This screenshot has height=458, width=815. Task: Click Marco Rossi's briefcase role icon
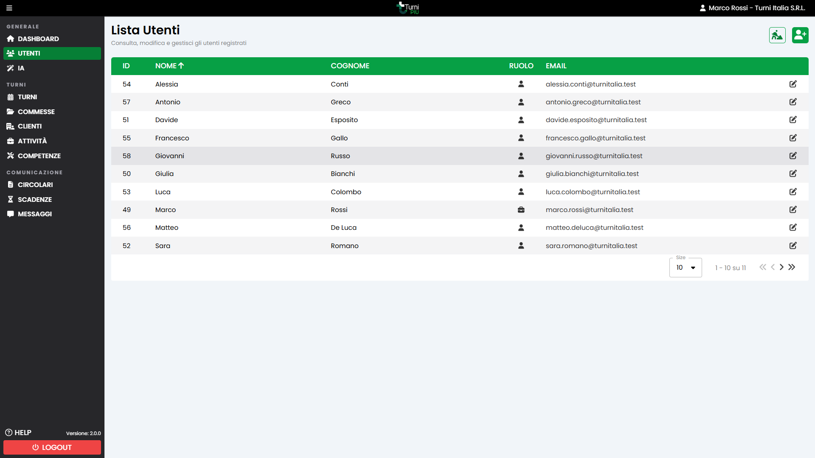coord(521,209)
